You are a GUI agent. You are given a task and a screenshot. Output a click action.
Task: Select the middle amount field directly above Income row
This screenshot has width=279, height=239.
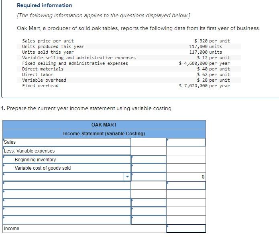[149, 220]
